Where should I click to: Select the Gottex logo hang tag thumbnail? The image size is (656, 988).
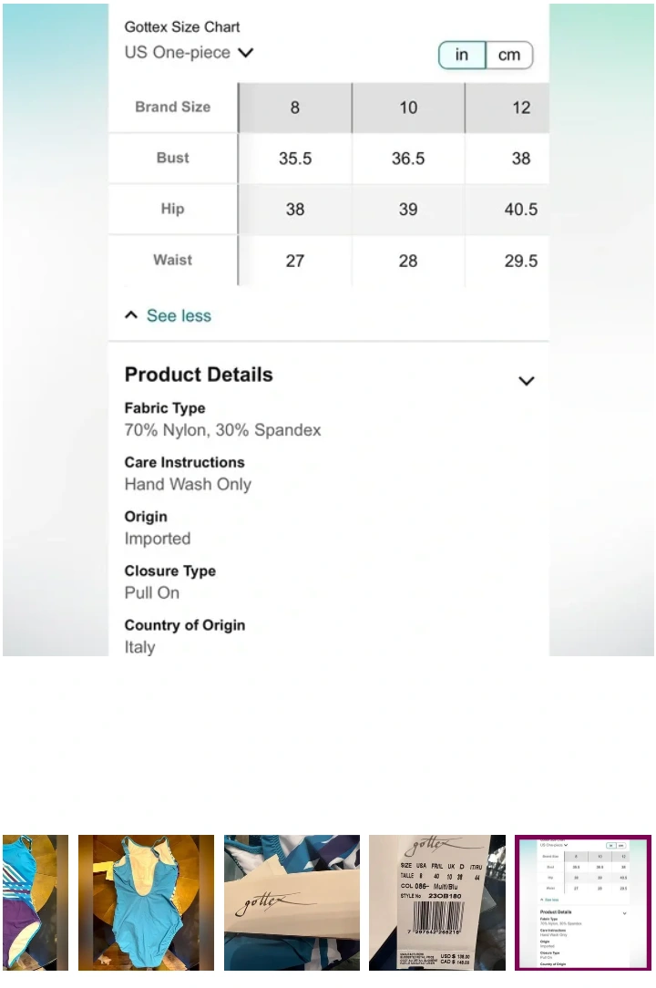[x=292, y=902]
